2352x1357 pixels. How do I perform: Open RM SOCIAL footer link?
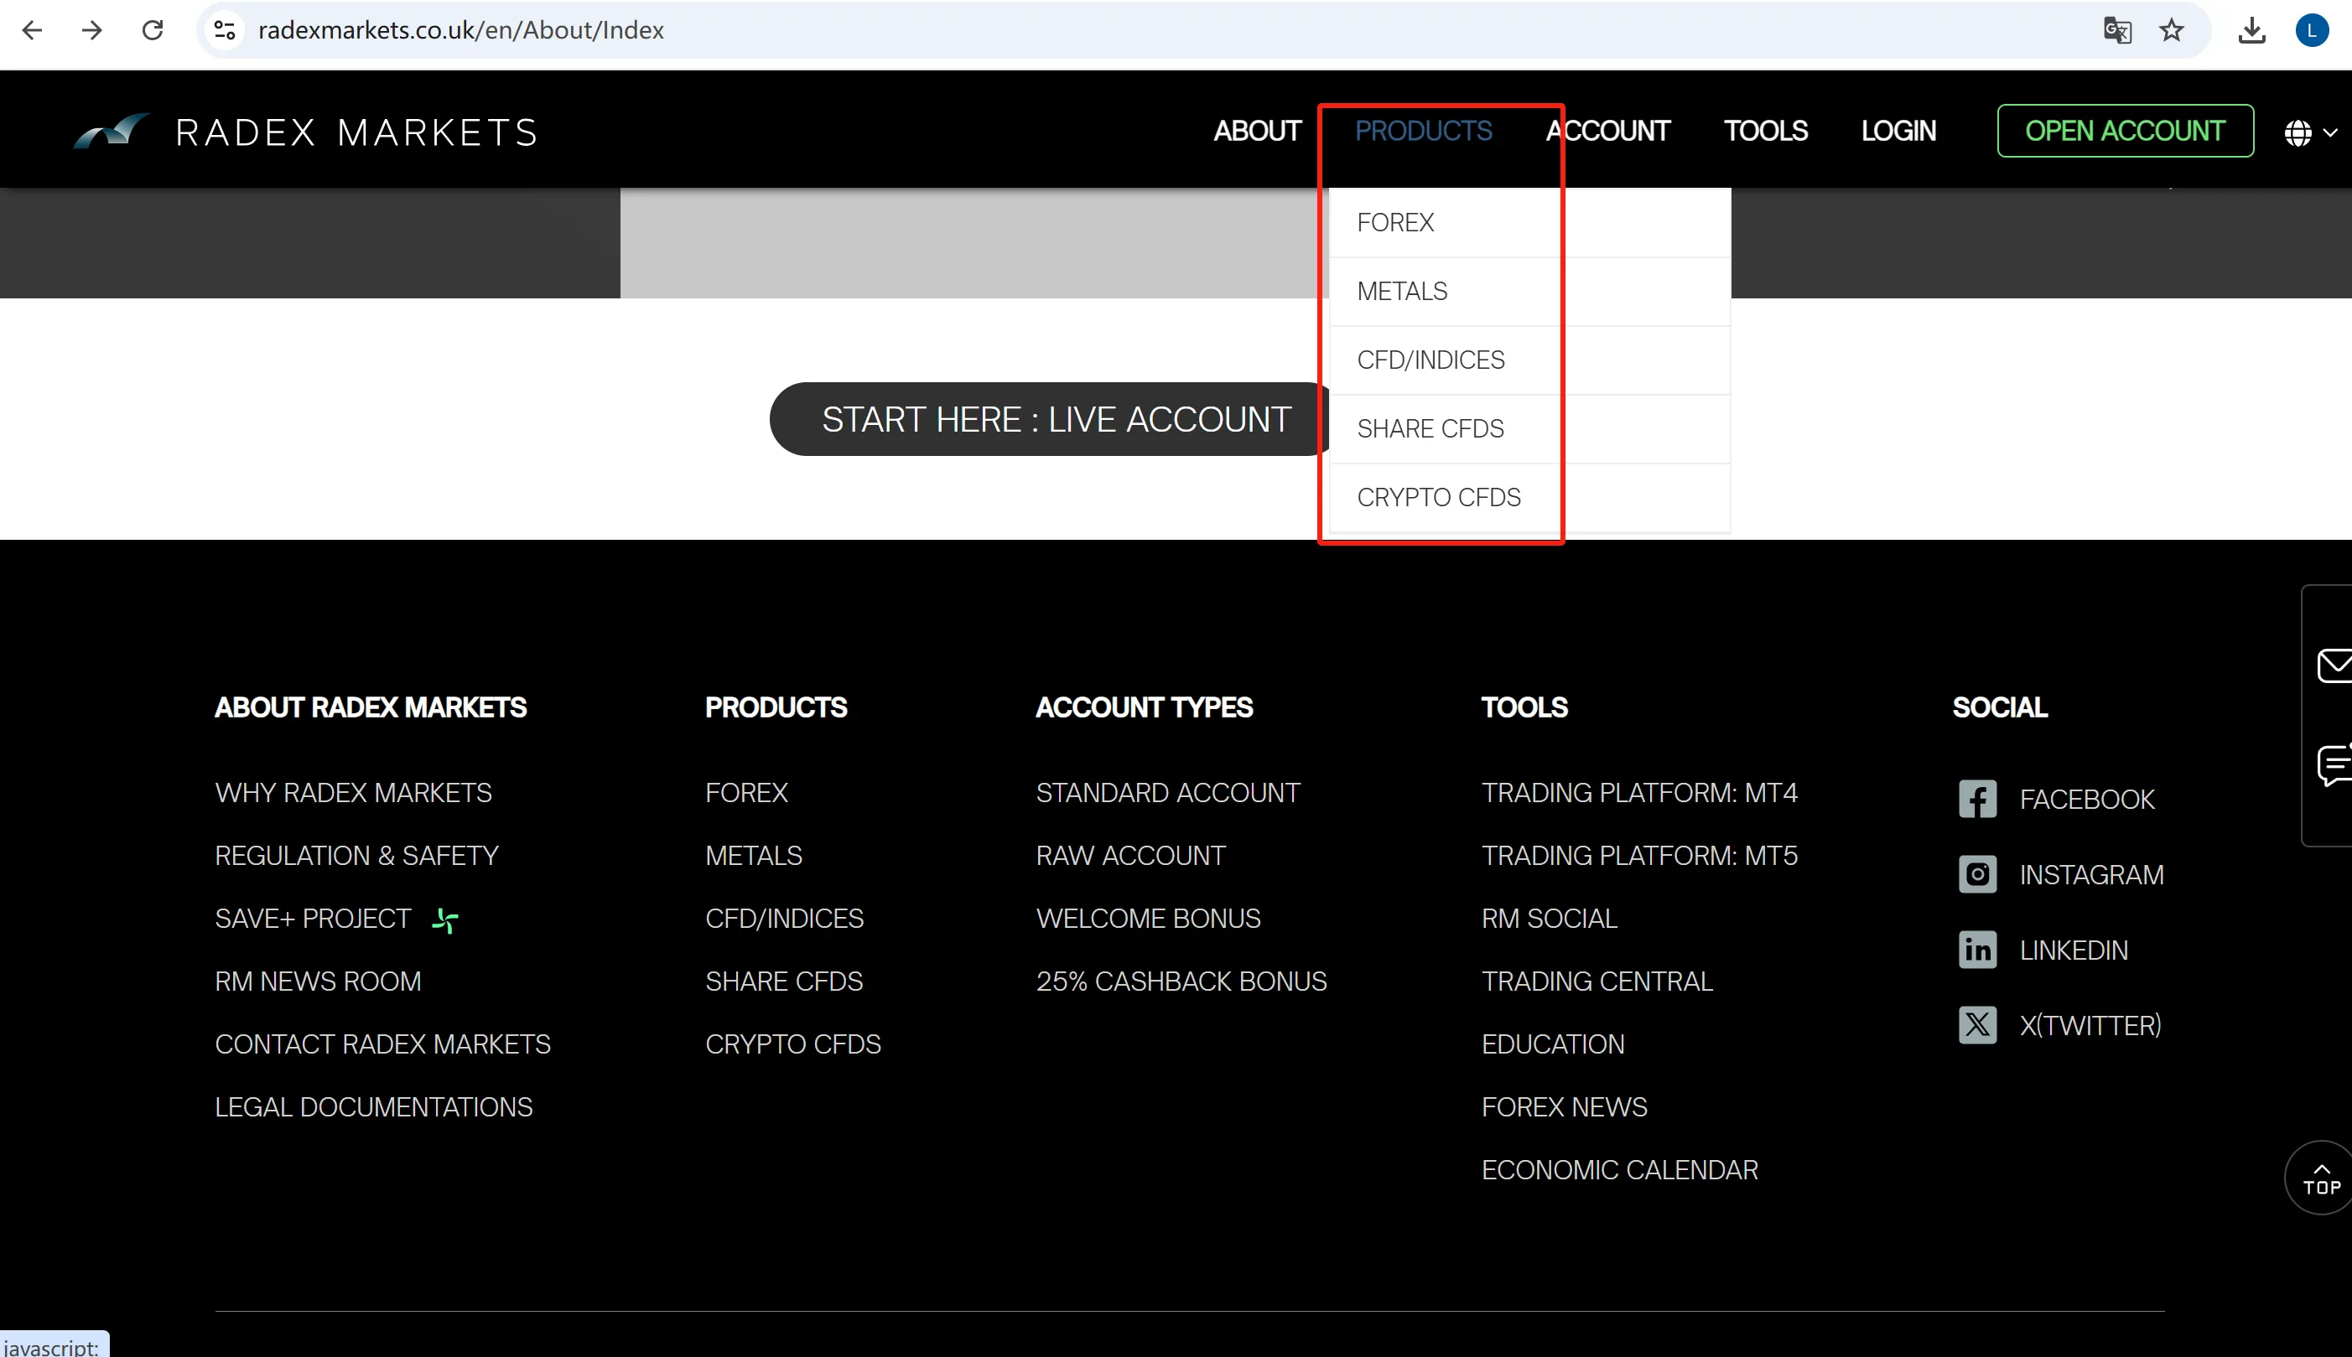tap(1550, 919)
